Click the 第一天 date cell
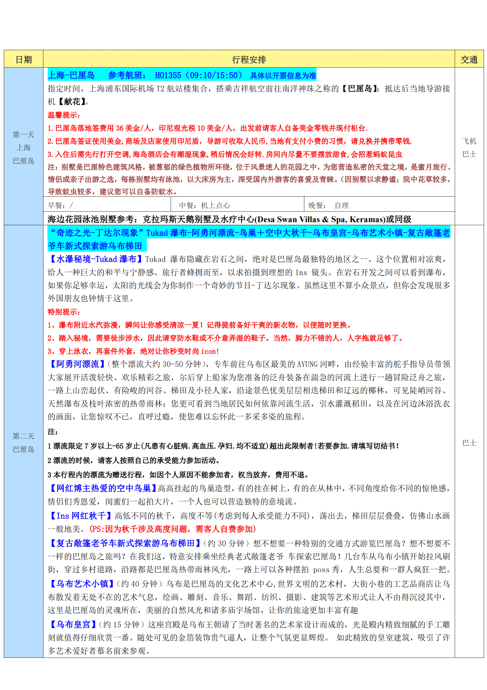Screen dimensions: 487x690 pos(23,135)
